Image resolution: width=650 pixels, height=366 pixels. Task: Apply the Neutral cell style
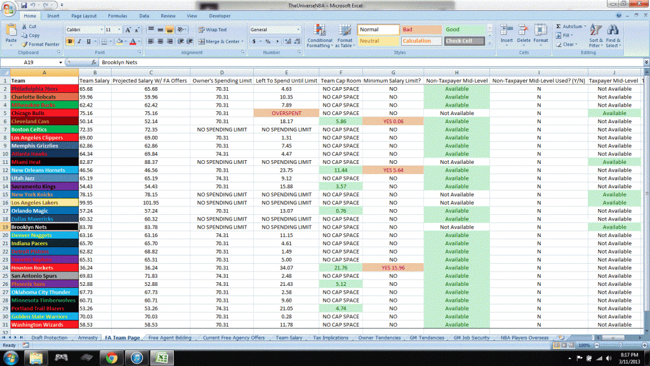coord(378,41)
